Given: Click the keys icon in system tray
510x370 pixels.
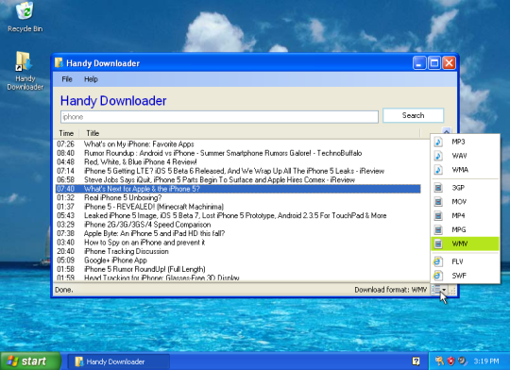Looking at the screenshot, I should pos(439,361).
